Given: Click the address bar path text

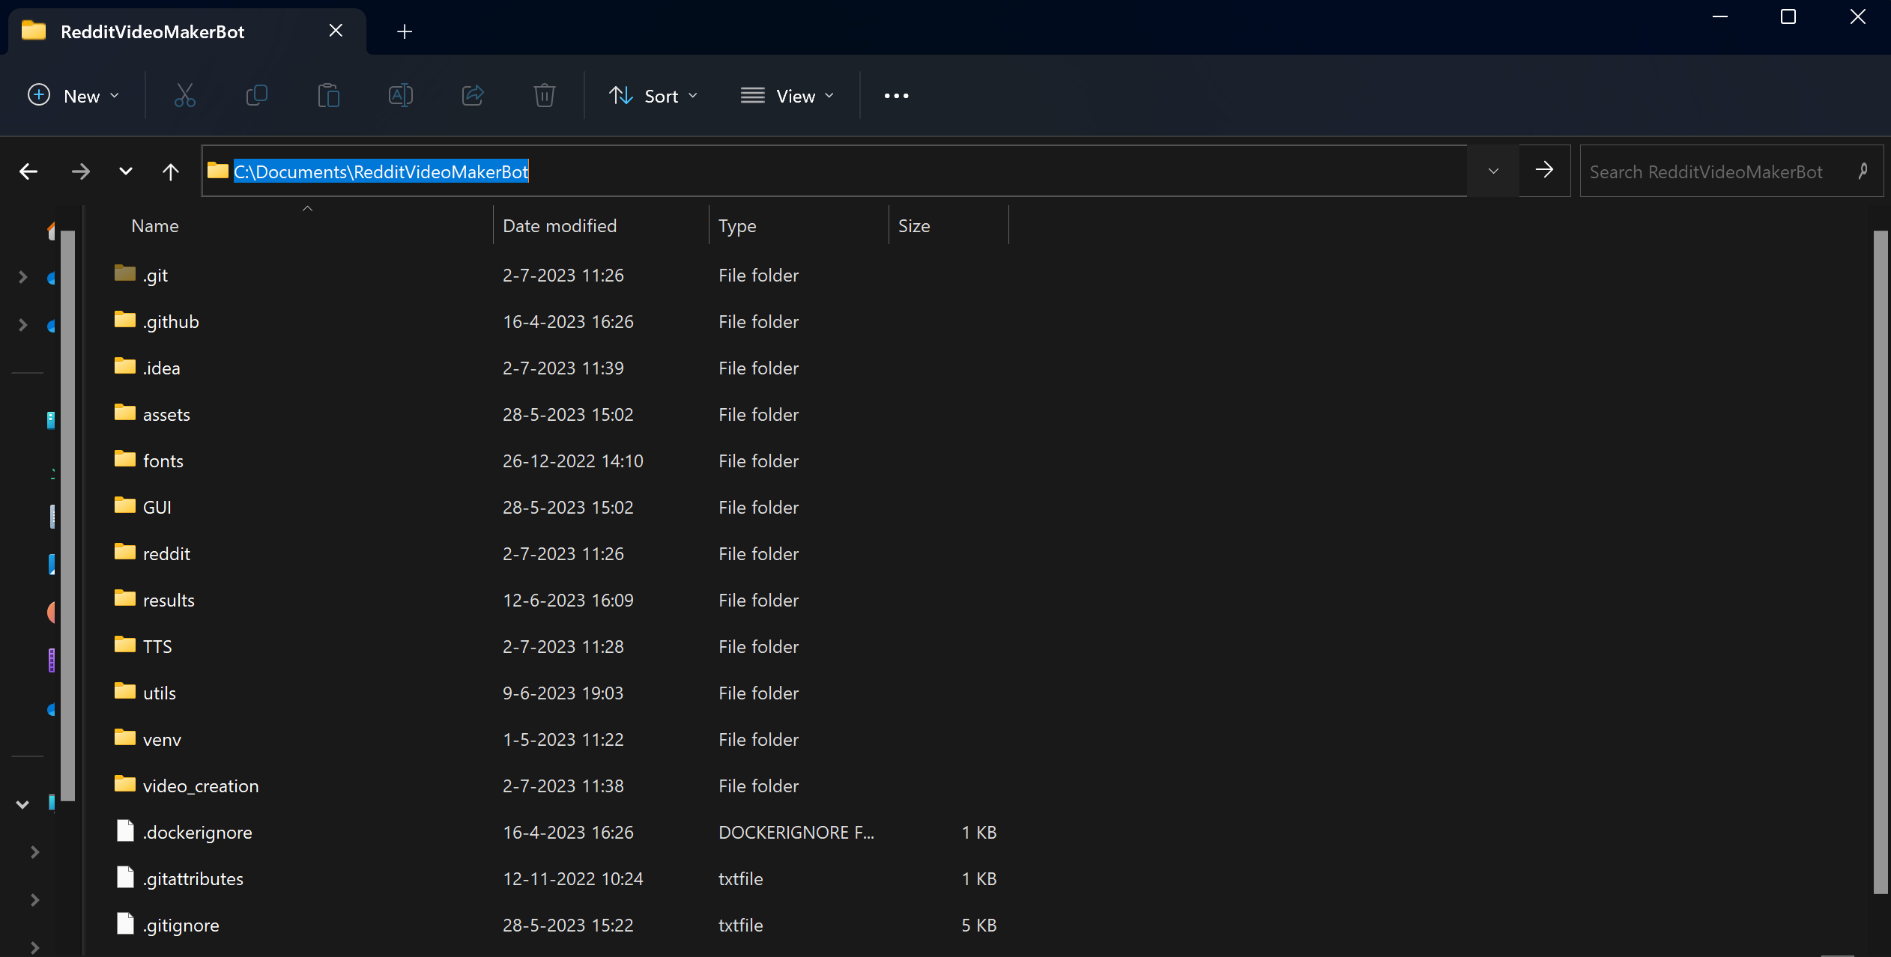Looking at the screenshot, I should click(381, 171).
